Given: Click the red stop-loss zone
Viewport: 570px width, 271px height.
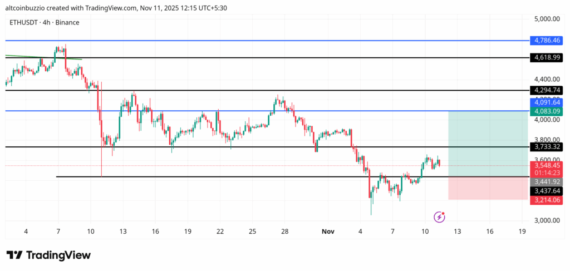Looking at the screenshot, I should click(488, 188).
